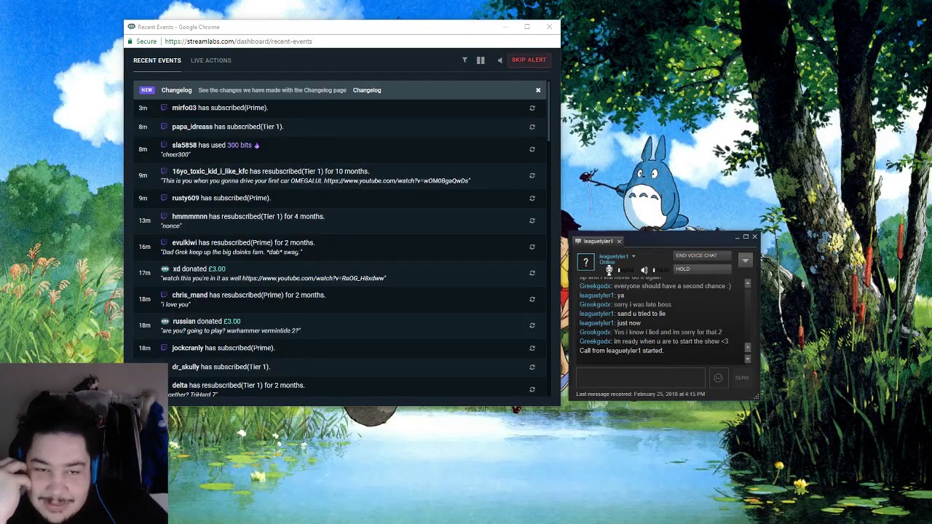Click Chrome address bar with streamlabs URL

[238, 41]
